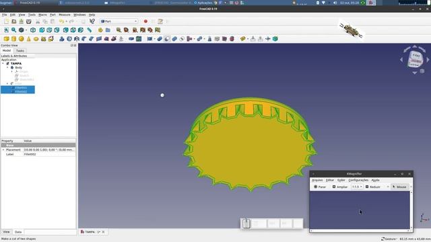Viewport: 431px width, 242px height.
Task: Click Fit Selection magnifier icon
Action: pos(13,30)
